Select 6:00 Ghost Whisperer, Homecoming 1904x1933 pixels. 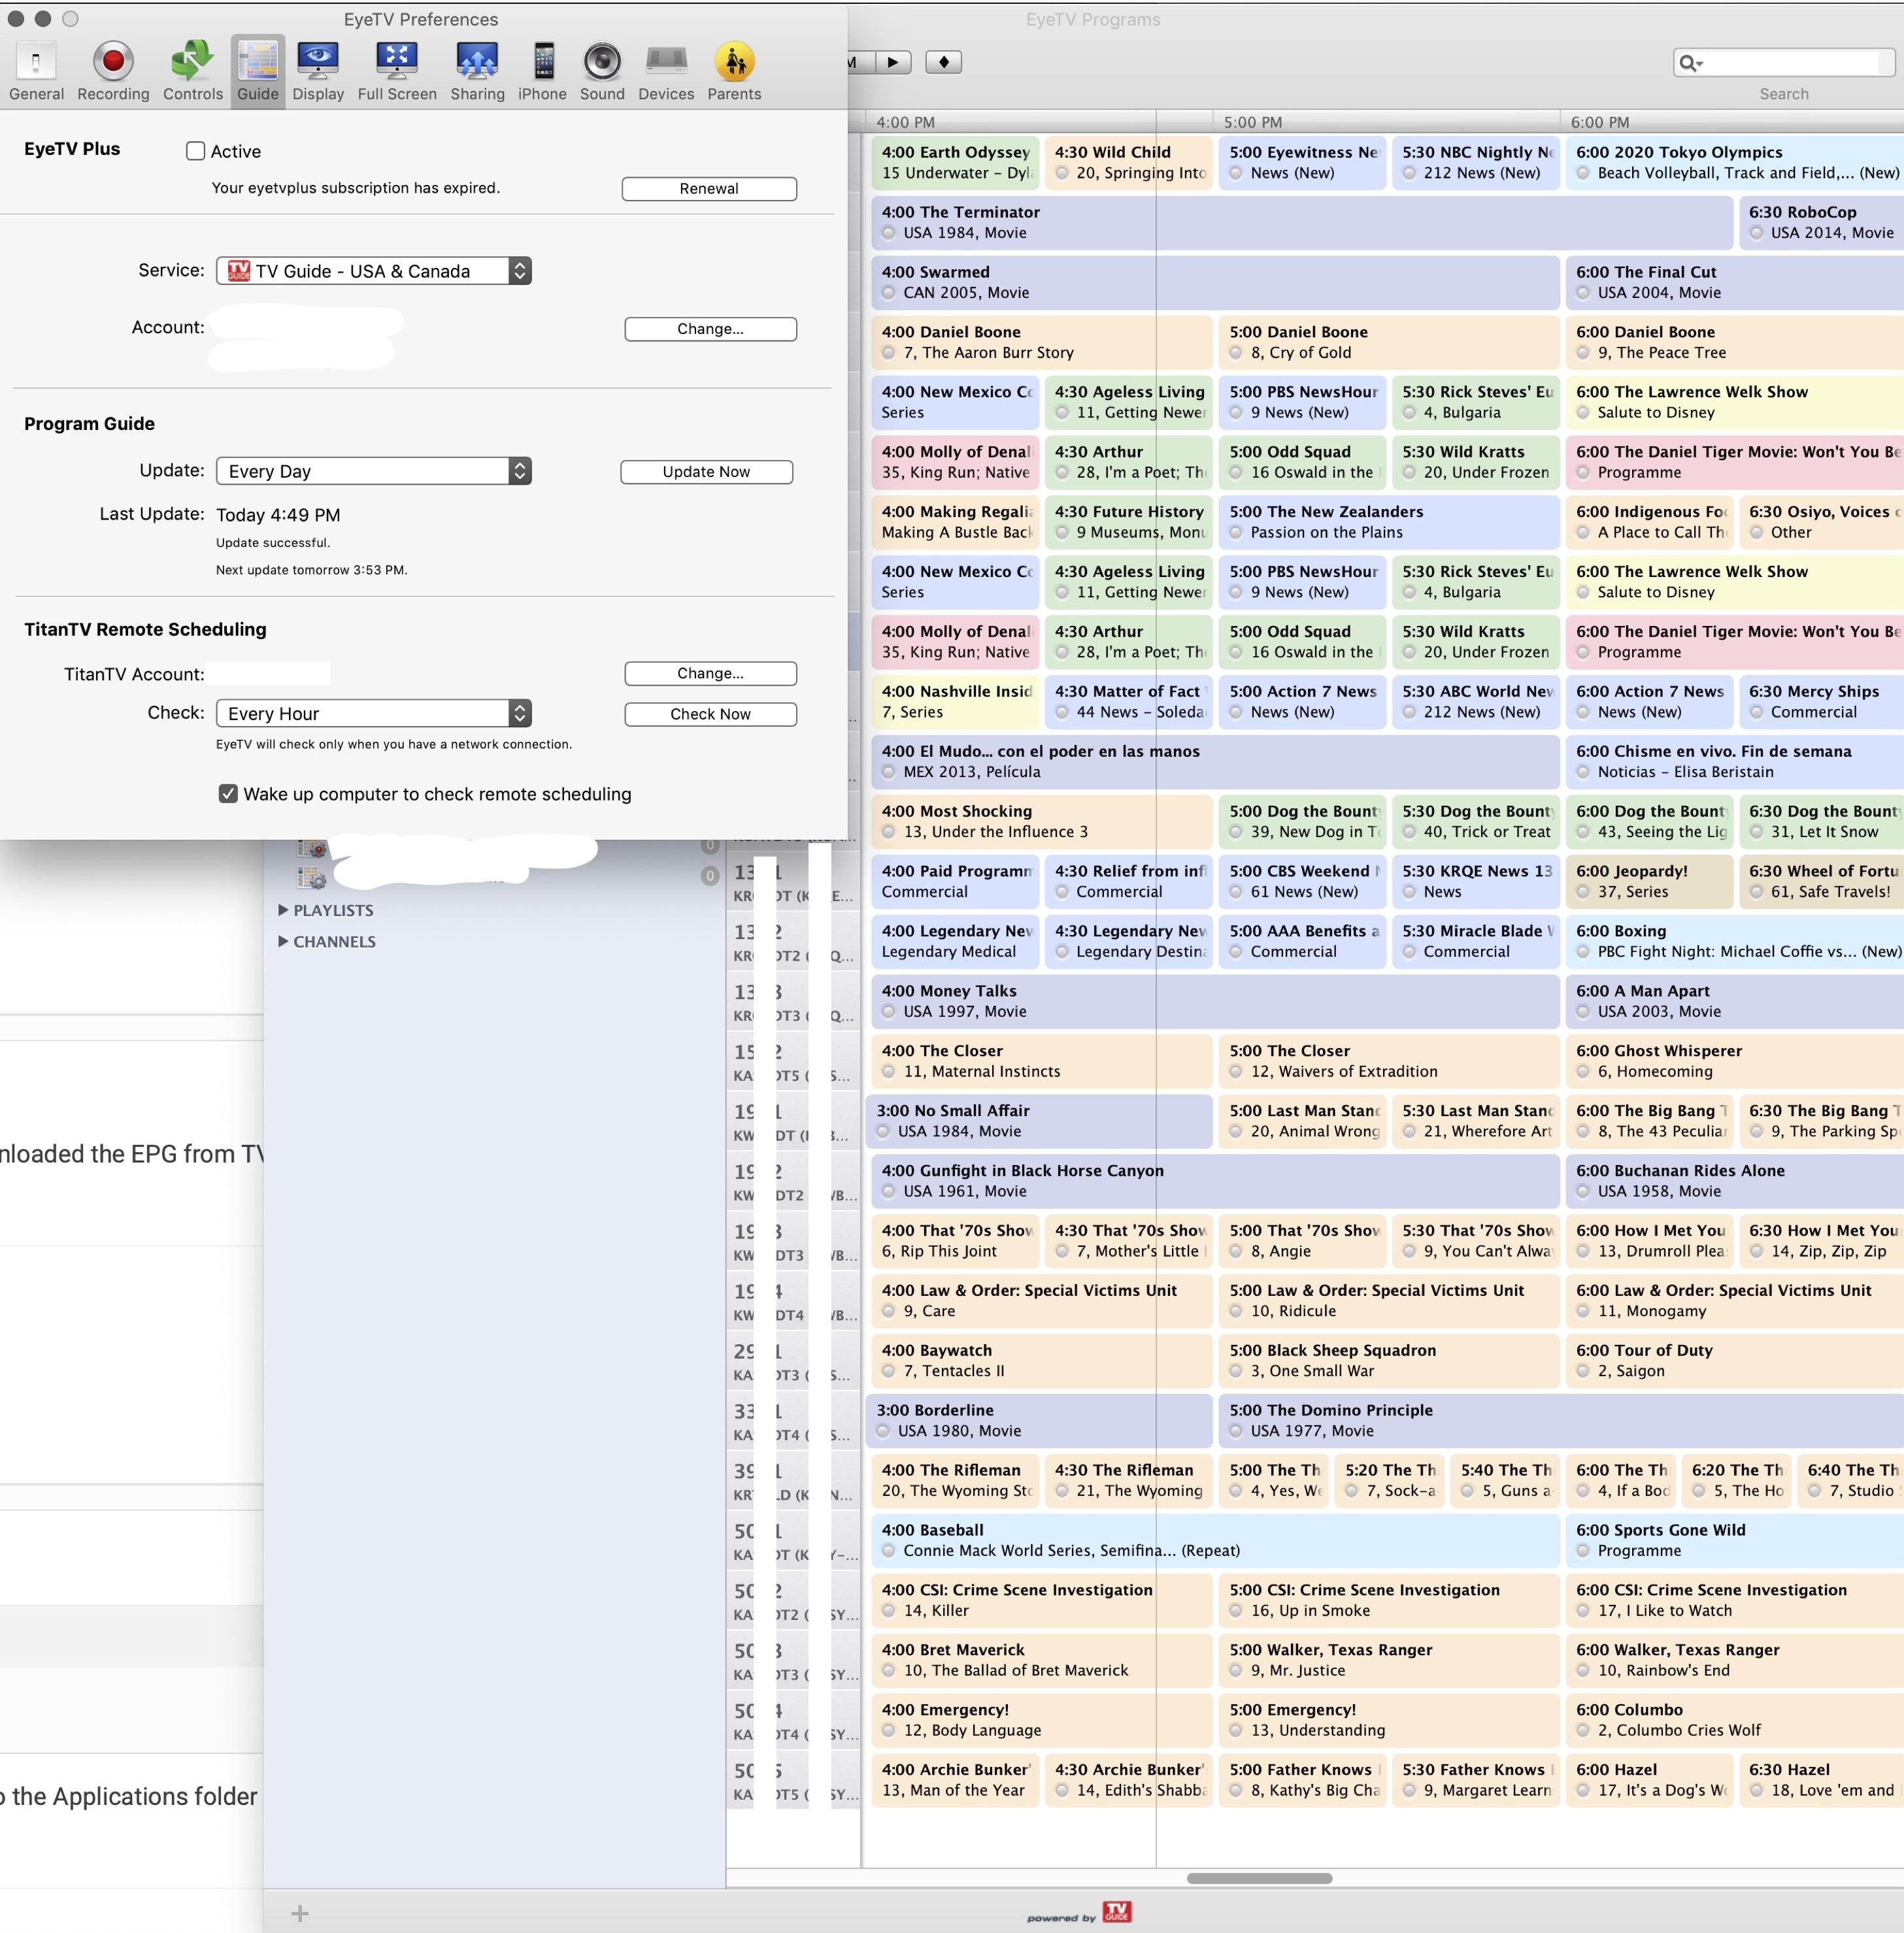1736,1061
